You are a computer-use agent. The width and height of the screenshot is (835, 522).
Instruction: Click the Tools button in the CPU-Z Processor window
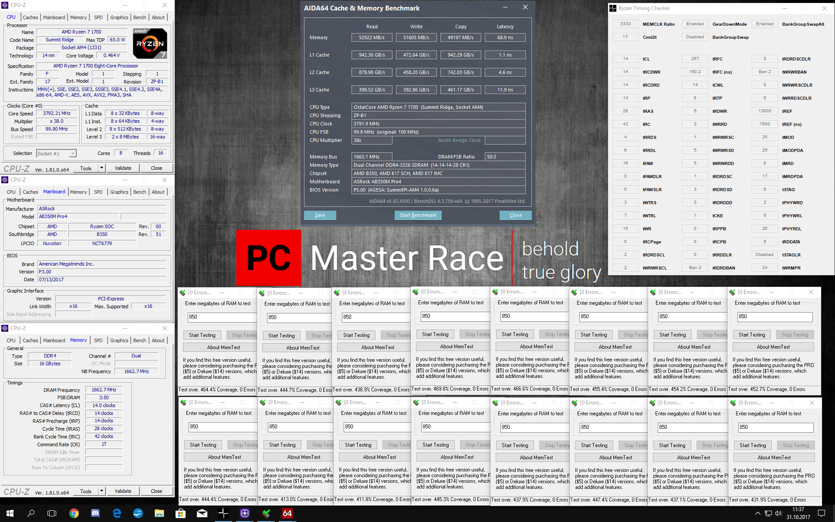pos(86,168)
